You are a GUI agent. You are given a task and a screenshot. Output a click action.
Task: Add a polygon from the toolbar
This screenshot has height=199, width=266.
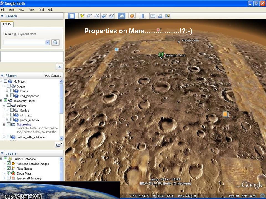pyautogui.click(x=89, y=16)
